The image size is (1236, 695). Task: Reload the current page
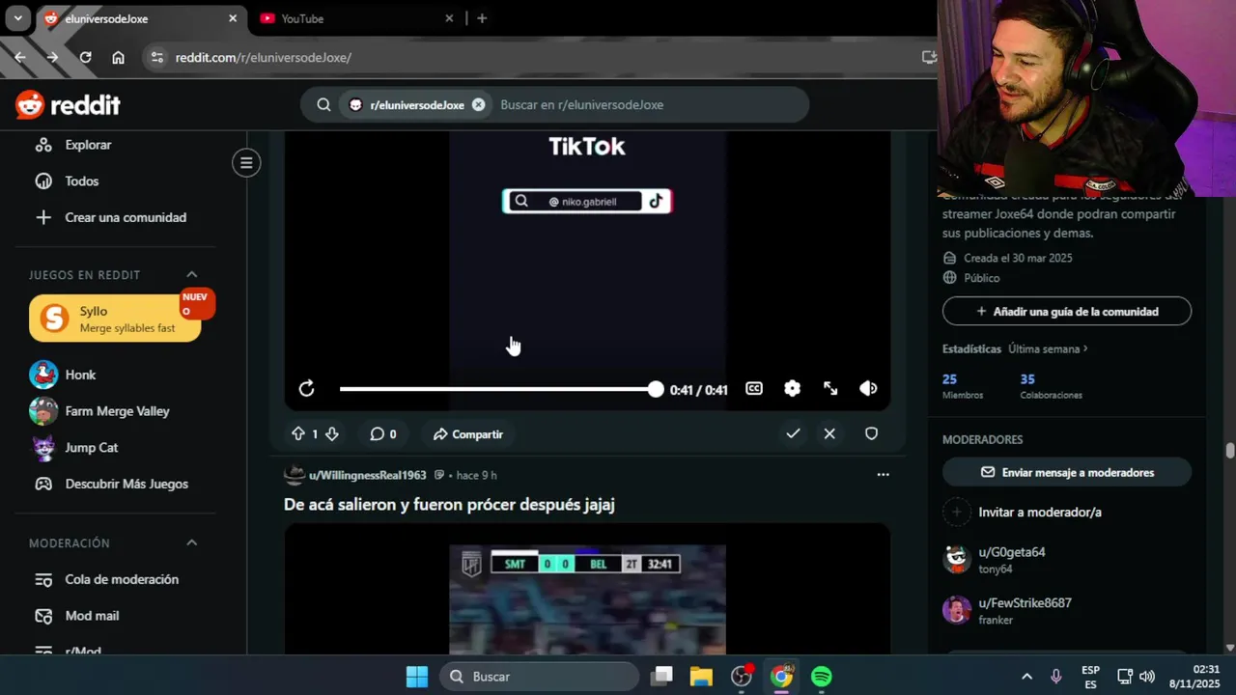point(85,57)
